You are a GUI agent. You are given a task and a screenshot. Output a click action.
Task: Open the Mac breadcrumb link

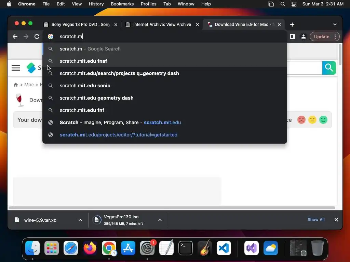(29, 85)
